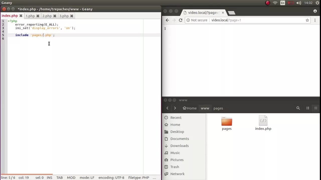This screenshot has width=321, height=180.
Task: Select the pages folder icon
Action: pos(227,121)
